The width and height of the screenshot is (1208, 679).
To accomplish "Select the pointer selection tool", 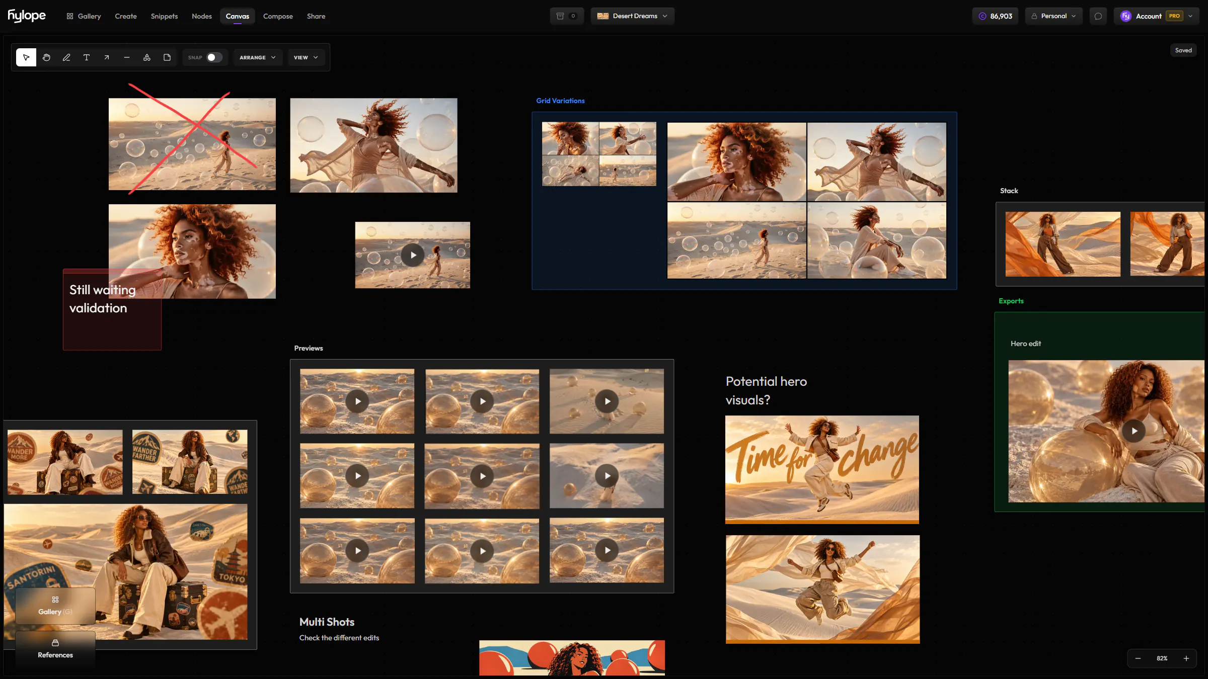I will (x=26, y=57).
